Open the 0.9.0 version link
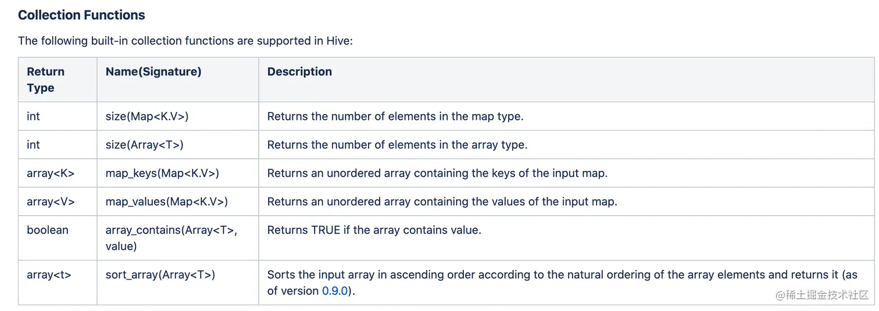879x311 pixels. pyautogui.click(x=336, y=291)
